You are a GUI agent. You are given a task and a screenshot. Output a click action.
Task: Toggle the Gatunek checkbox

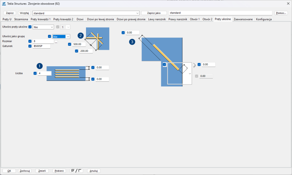pos(30,46)
